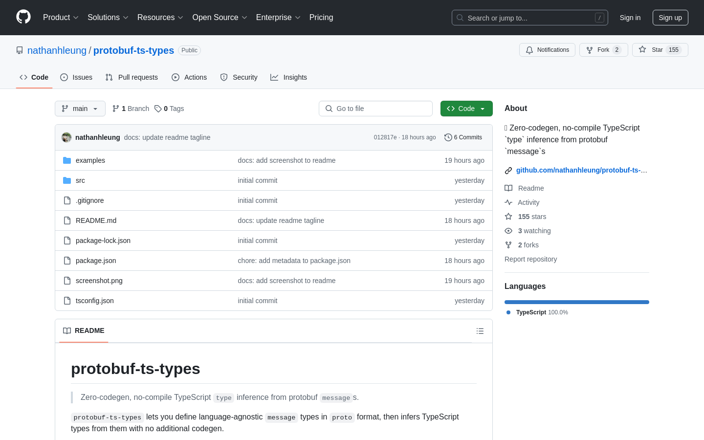The width and height of the screenshot is (704, 440).
Task: Click the Activity pulse icon
Action: [x=508, y=202]
